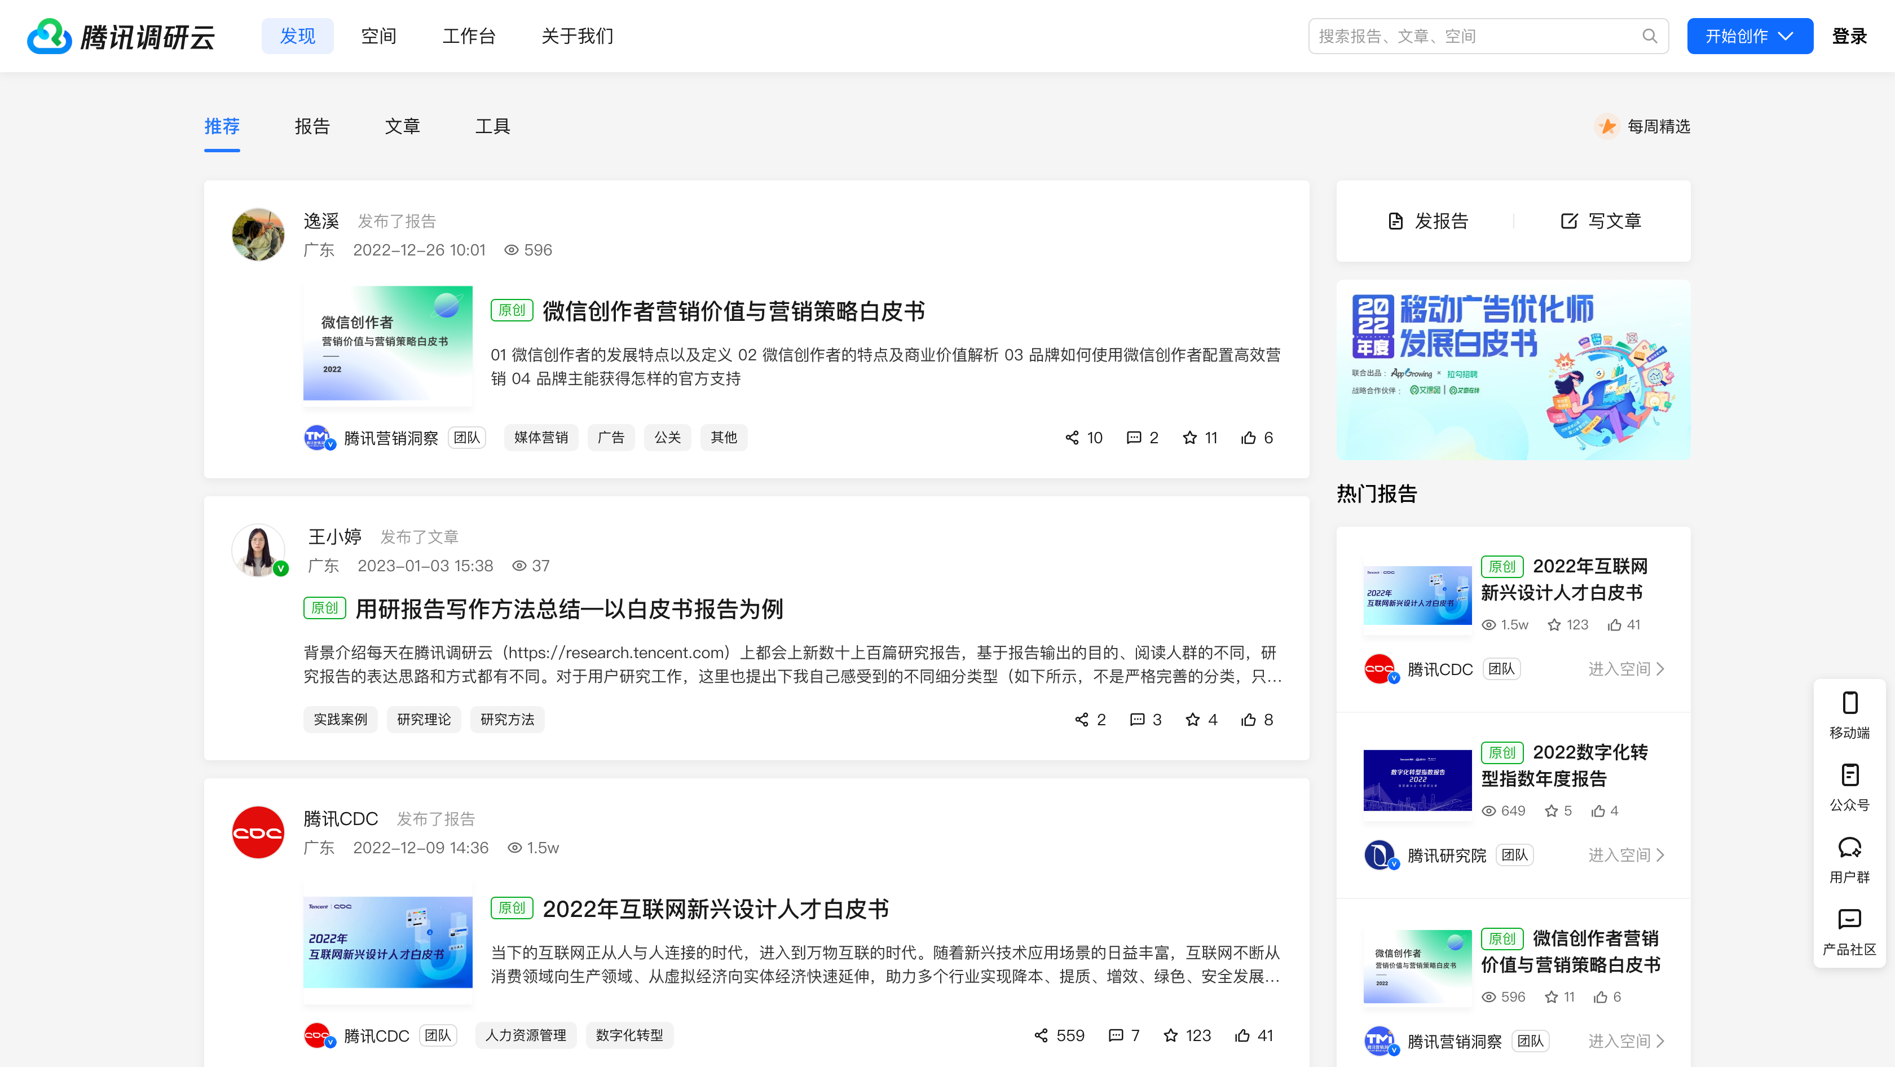This screenshot has width=1895, height=1067.
Task: Open the 移动广告优化师发展白皮书 banner
Action: click(x=1513, y=370)
